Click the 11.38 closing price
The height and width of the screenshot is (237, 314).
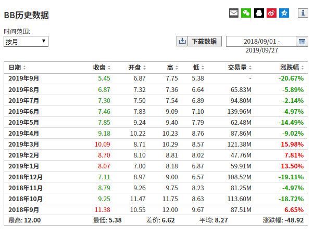(103, 210)
